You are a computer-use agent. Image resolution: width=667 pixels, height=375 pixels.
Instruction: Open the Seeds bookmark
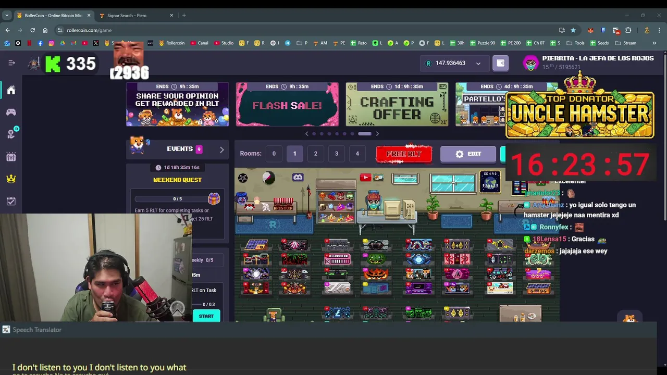point(599,43)
